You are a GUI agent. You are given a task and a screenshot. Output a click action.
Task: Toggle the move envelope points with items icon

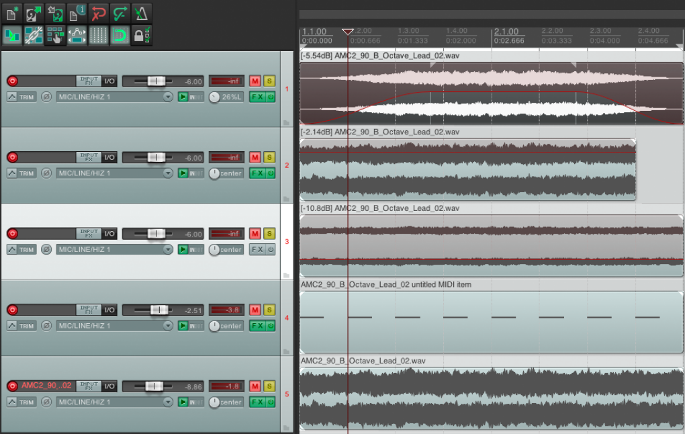pyautogui.click(x=77, y=36)
